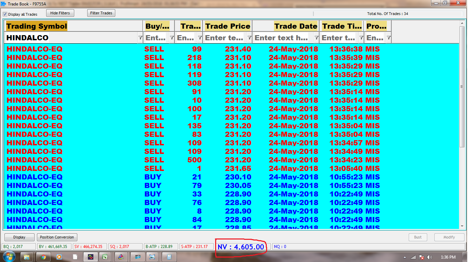Click the S-ATP : 231.17 status entry

(x=196, y=246)
